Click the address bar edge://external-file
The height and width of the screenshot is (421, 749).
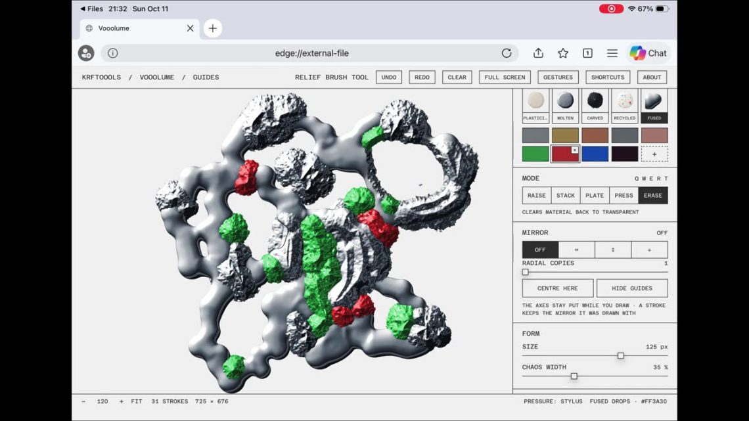(x=312, y=53)
